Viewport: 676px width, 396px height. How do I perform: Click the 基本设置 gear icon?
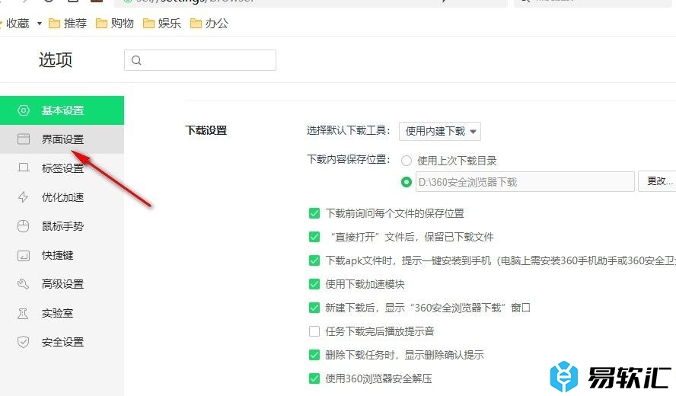24,110
